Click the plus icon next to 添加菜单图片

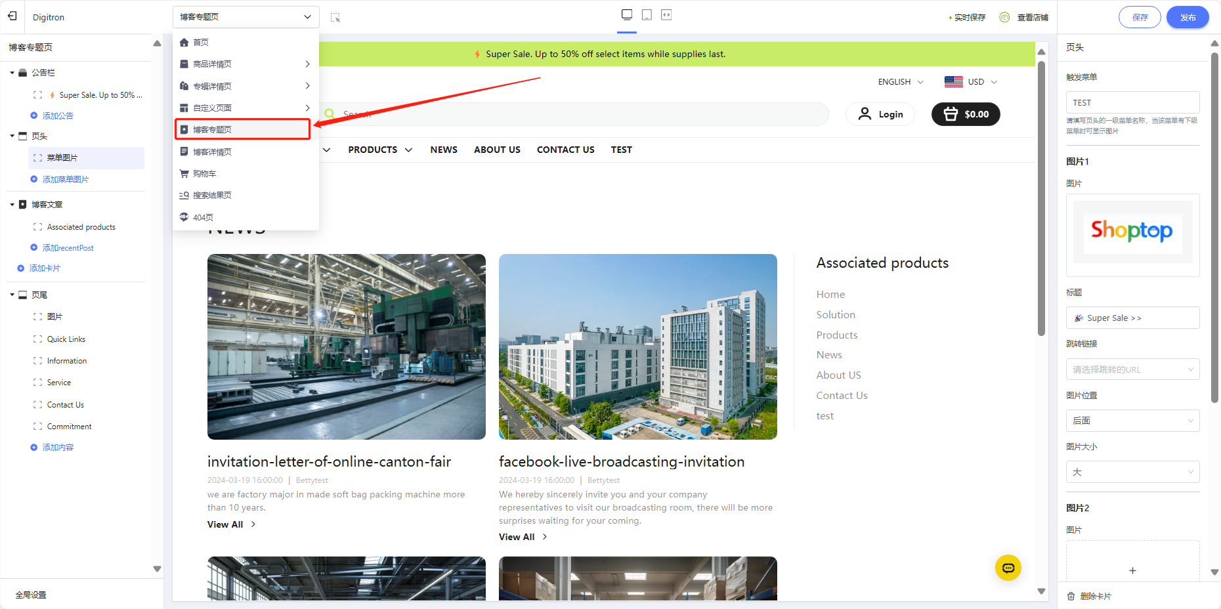(x=34, y=179)
